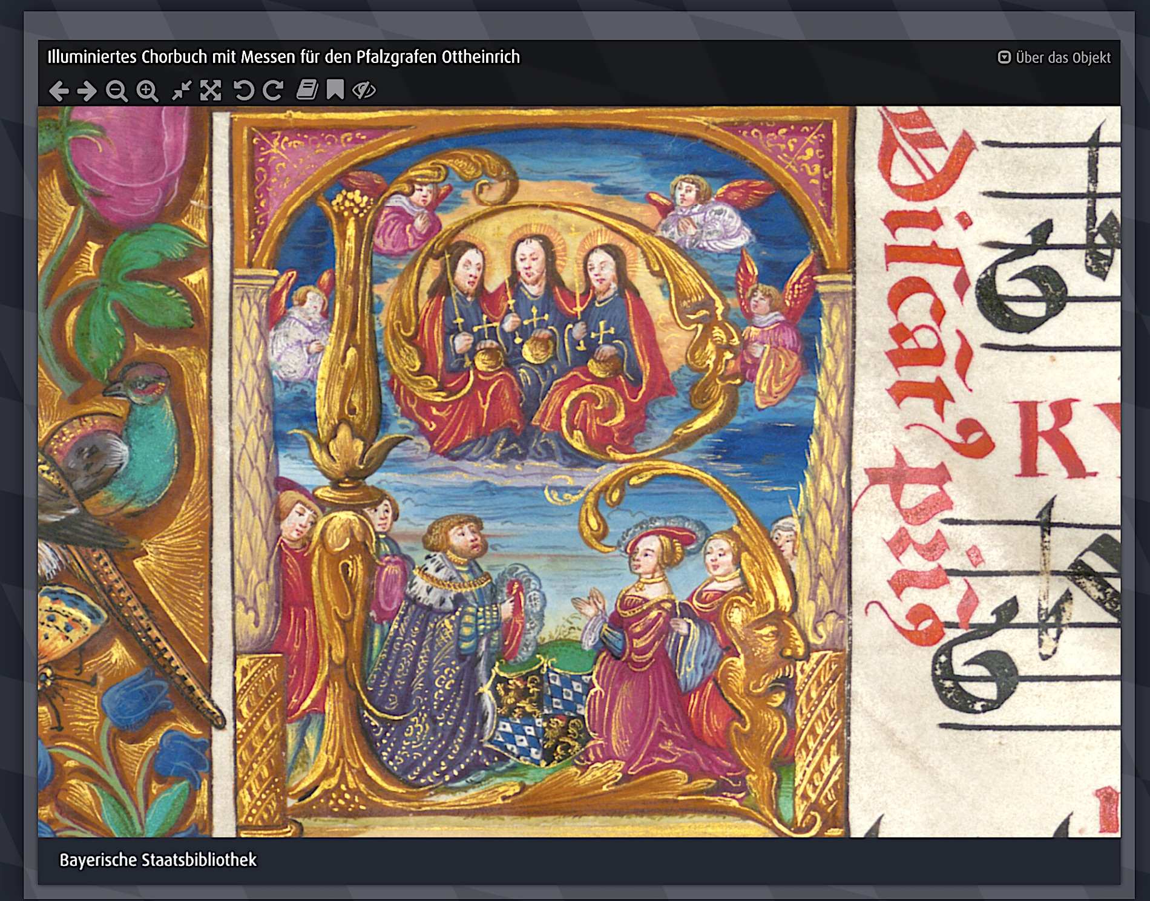Go to the next page arrow
1150x901 pixels.
[87, 91]
